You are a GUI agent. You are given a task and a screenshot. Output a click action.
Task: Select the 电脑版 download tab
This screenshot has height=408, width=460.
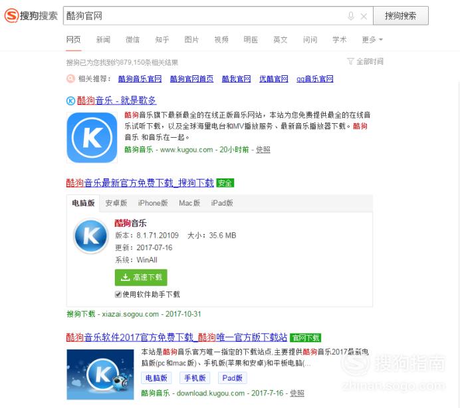click(x=83, y=203)
